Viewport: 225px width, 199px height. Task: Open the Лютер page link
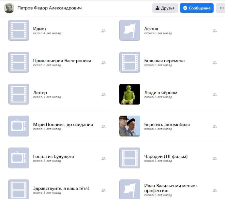tap(40, 92)
